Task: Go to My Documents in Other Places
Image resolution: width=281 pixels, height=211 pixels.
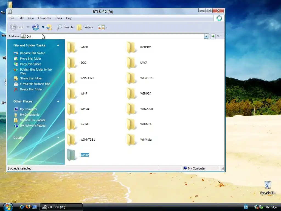Action: 30,115
